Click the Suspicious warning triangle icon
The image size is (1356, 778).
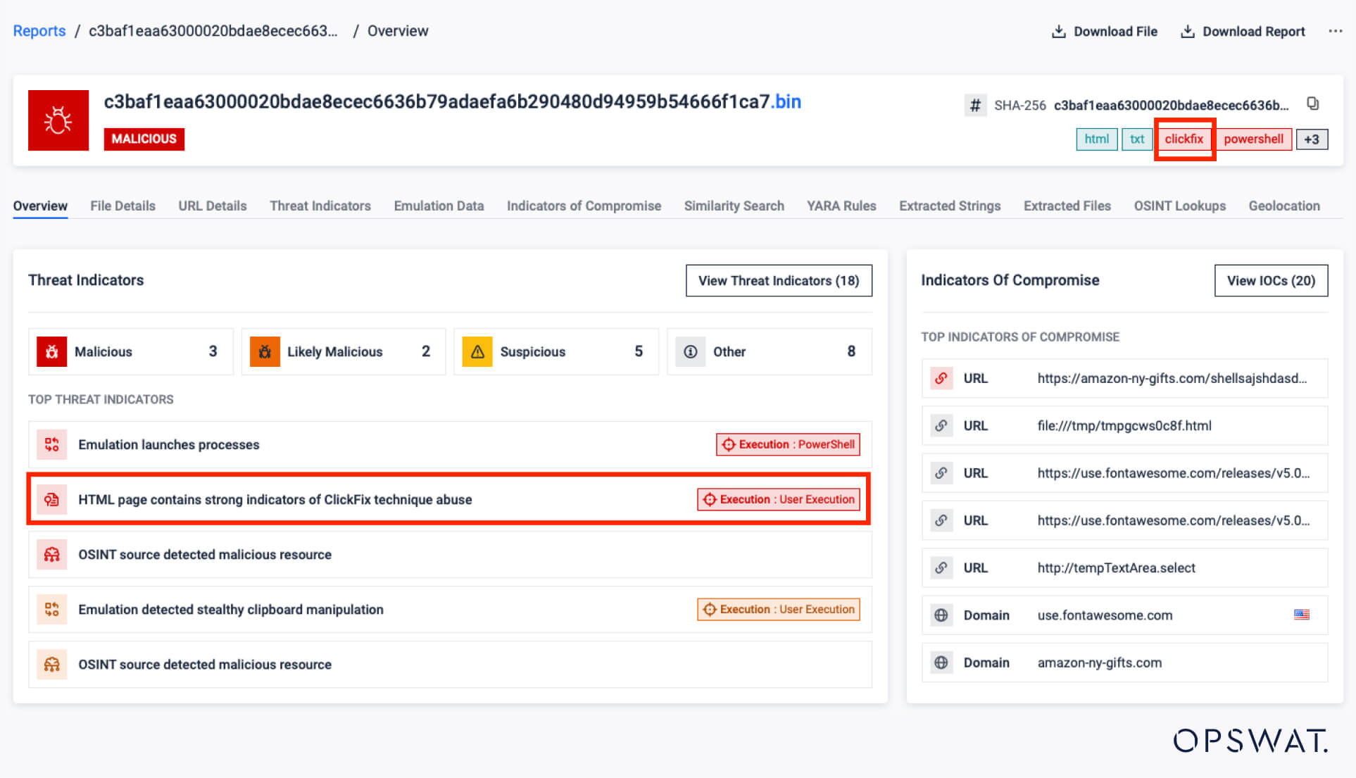(477, 351)
